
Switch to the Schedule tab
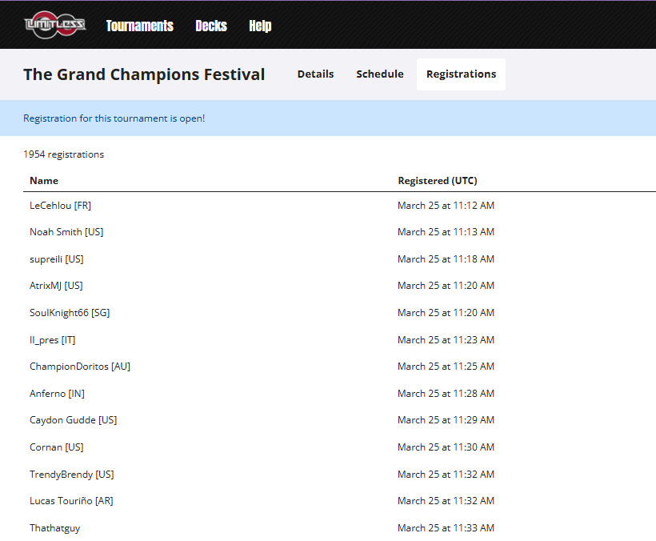click(x=380, y=74)
